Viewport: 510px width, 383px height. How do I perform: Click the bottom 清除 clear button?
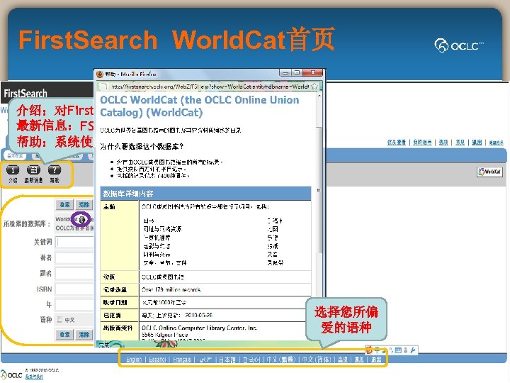point(84,335)
